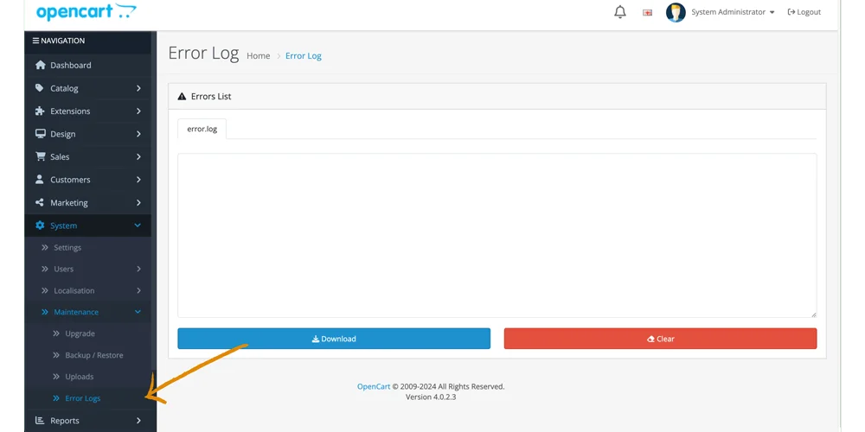Click the Upgrade double-arrow icon
The image size is (865, 432).
pos(56,334)
